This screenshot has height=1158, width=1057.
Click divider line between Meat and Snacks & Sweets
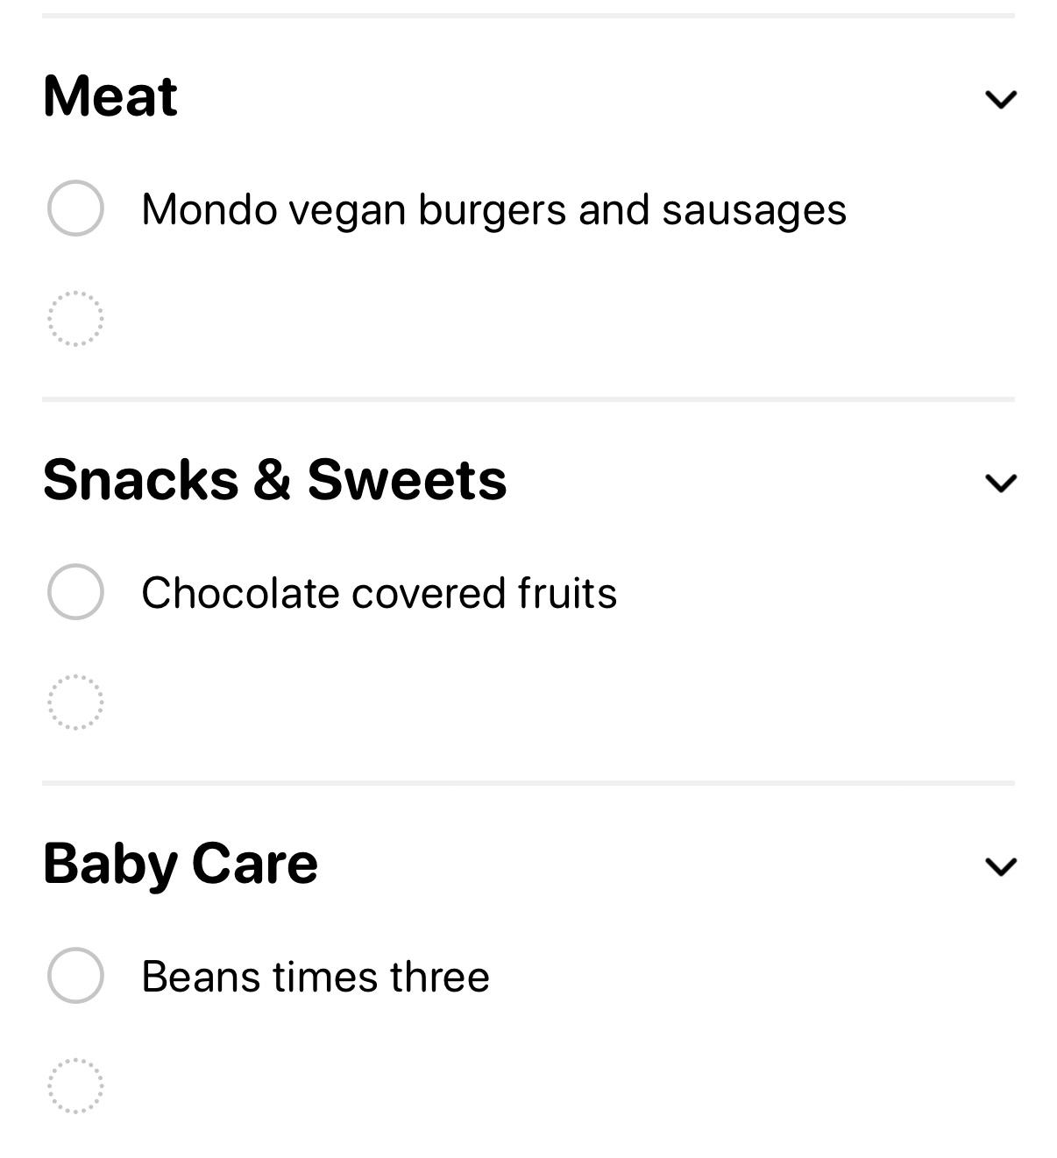528,399
